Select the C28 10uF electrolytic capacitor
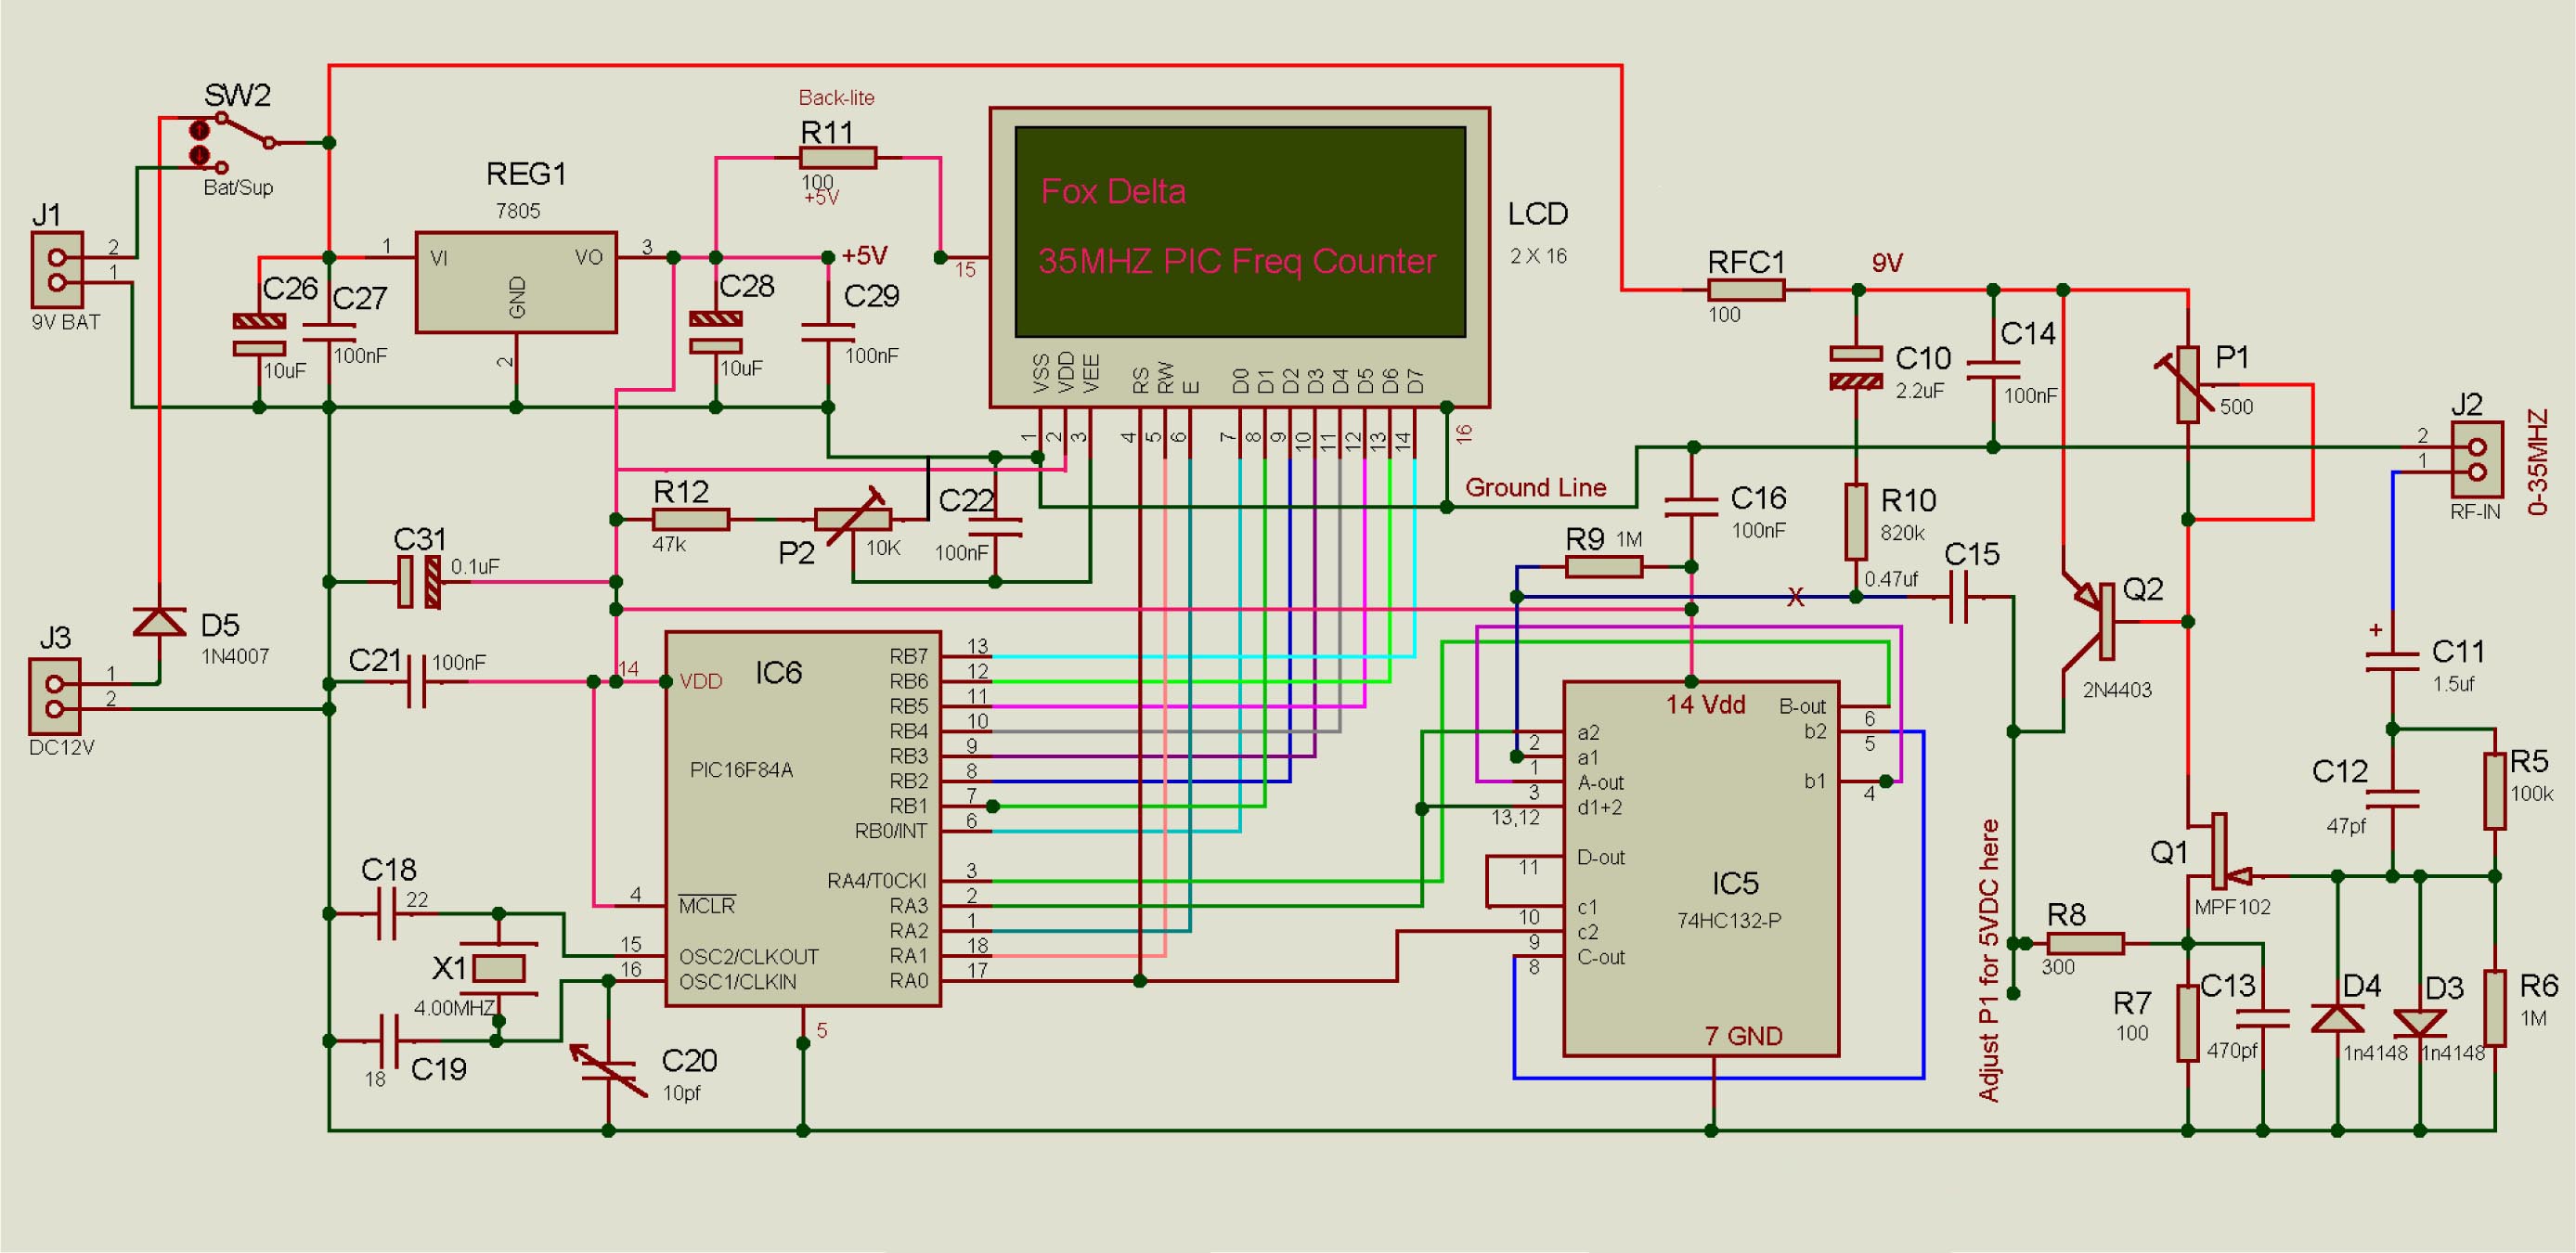Screen dimensions: 2576x1253 click(x=716, y=333)
